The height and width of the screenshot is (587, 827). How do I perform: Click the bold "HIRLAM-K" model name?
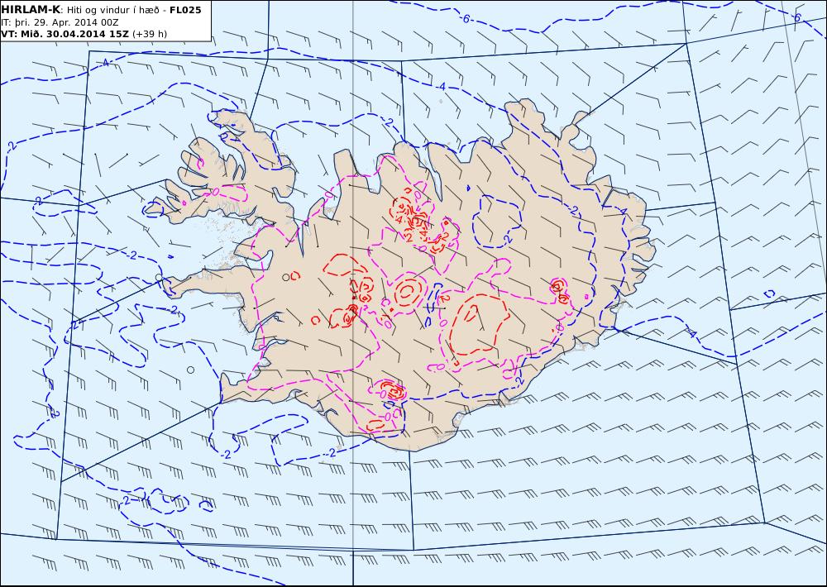pyautogui.click(x=31, y=10)
